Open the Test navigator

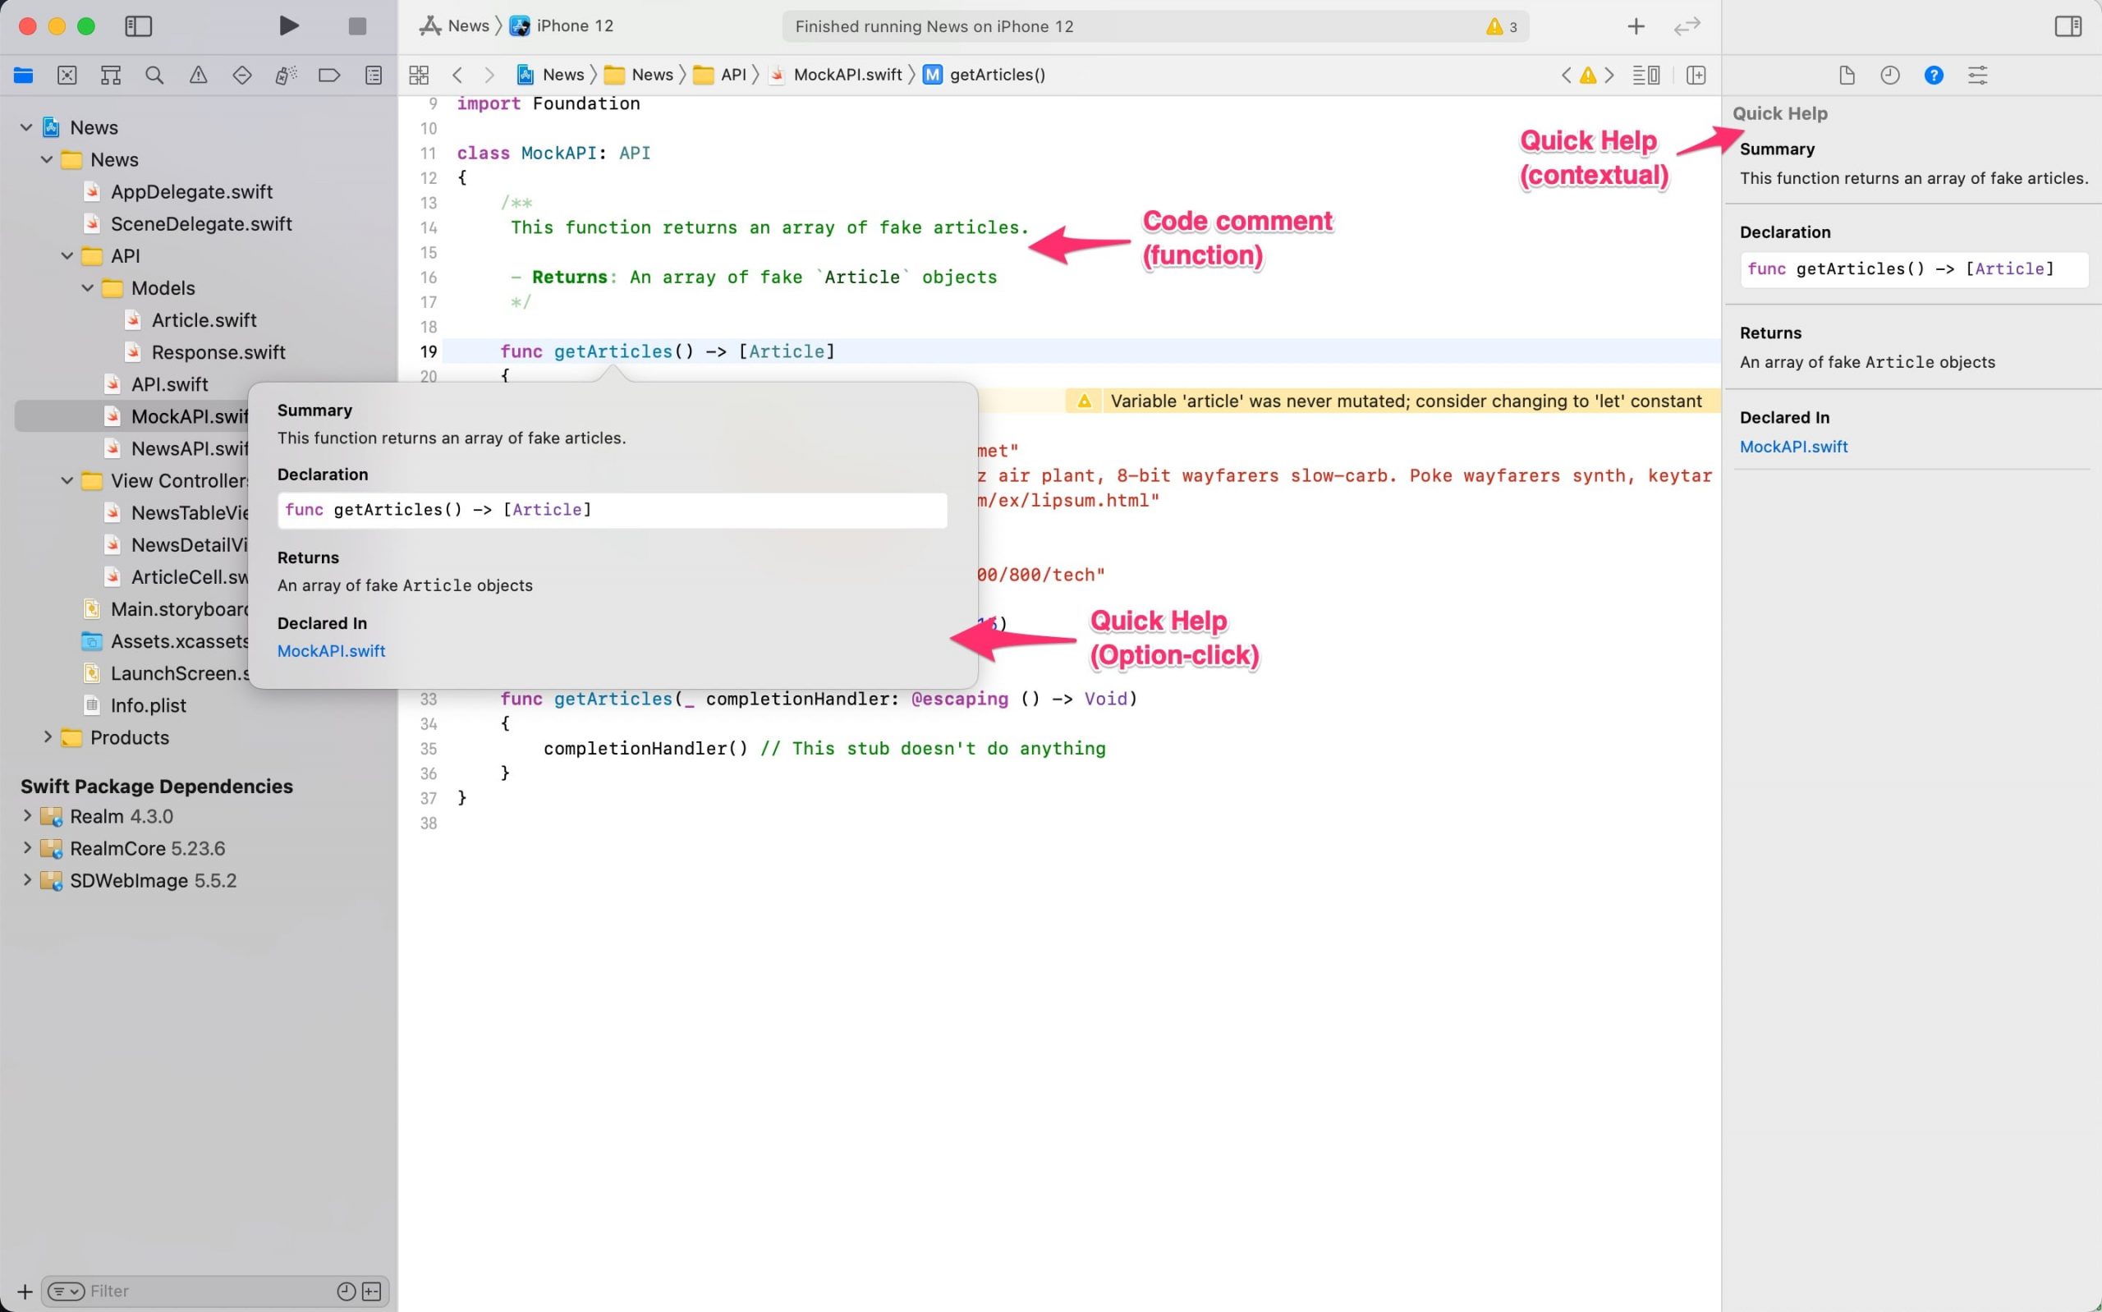click(x=242, y=76)
